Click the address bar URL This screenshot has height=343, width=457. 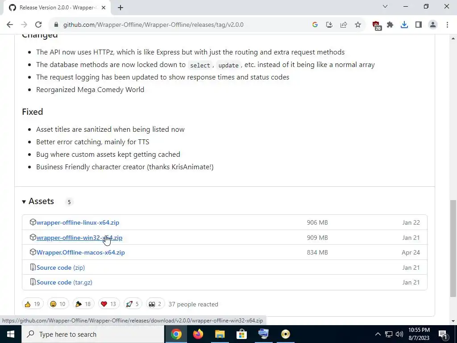point(154,25)
